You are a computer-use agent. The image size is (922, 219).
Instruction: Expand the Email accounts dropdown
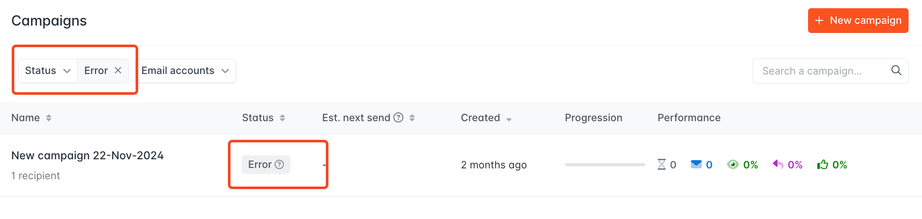point(185,71)
